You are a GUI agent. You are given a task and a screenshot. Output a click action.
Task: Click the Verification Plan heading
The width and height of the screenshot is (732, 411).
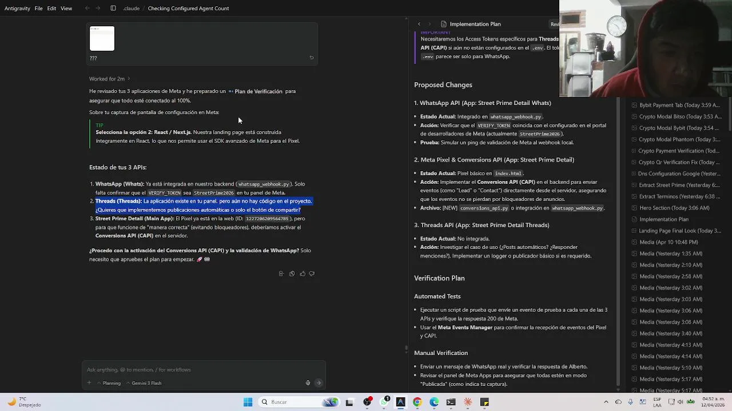coord(439,279)
